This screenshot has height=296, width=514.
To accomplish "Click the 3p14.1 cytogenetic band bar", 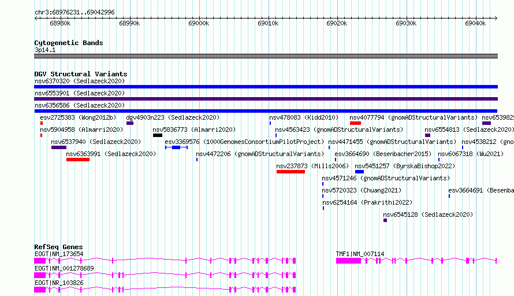I will point(266,56).
